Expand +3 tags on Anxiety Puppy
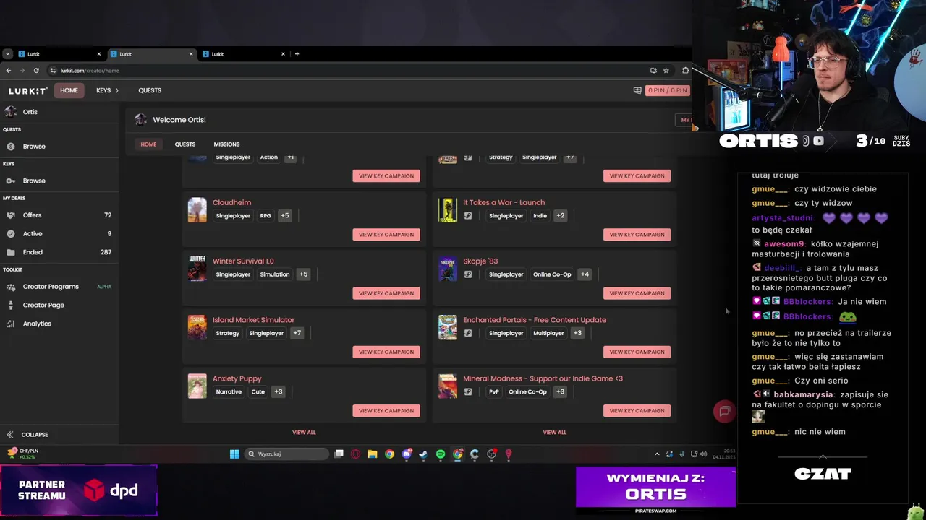The image size is (926, 520). [x=278, y=391]
